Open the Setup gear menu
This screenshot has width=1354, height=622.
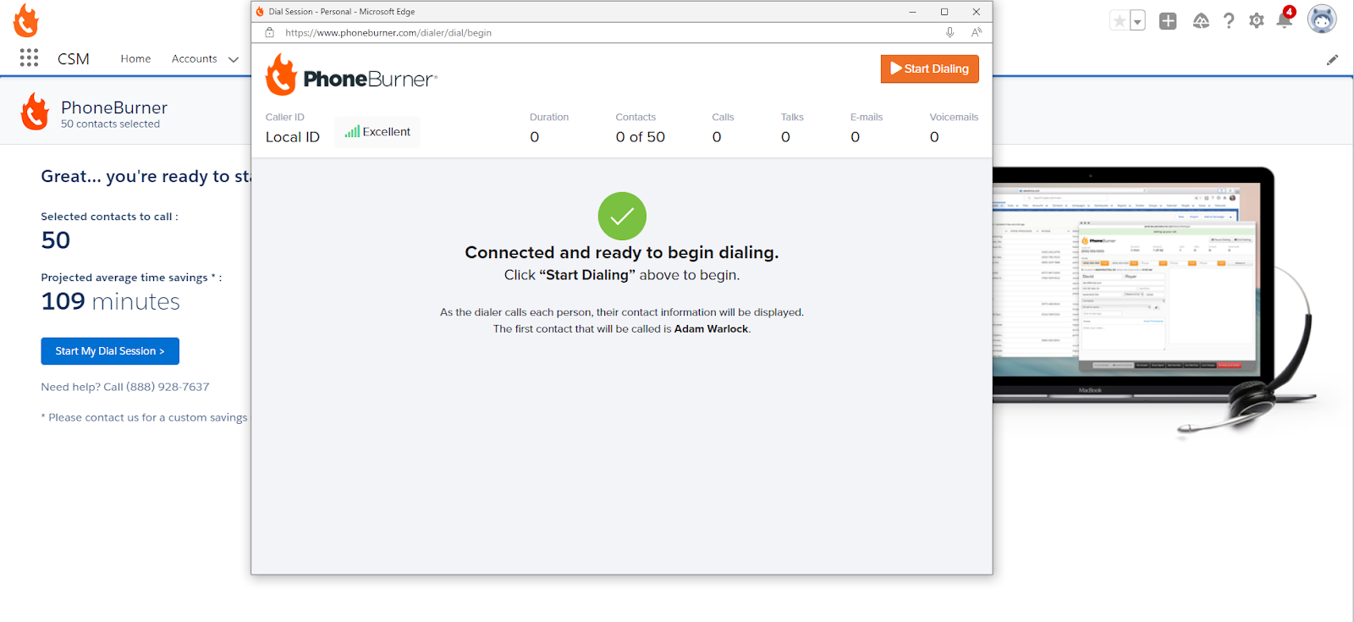click(x=1257, y=21)
